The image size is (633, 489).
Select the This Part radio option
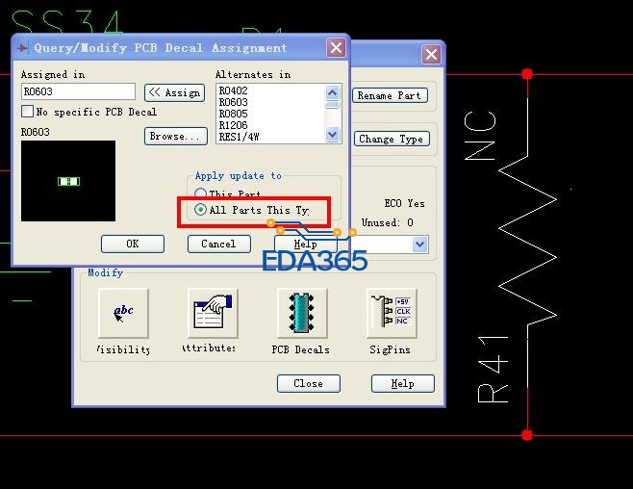[200, 193]
